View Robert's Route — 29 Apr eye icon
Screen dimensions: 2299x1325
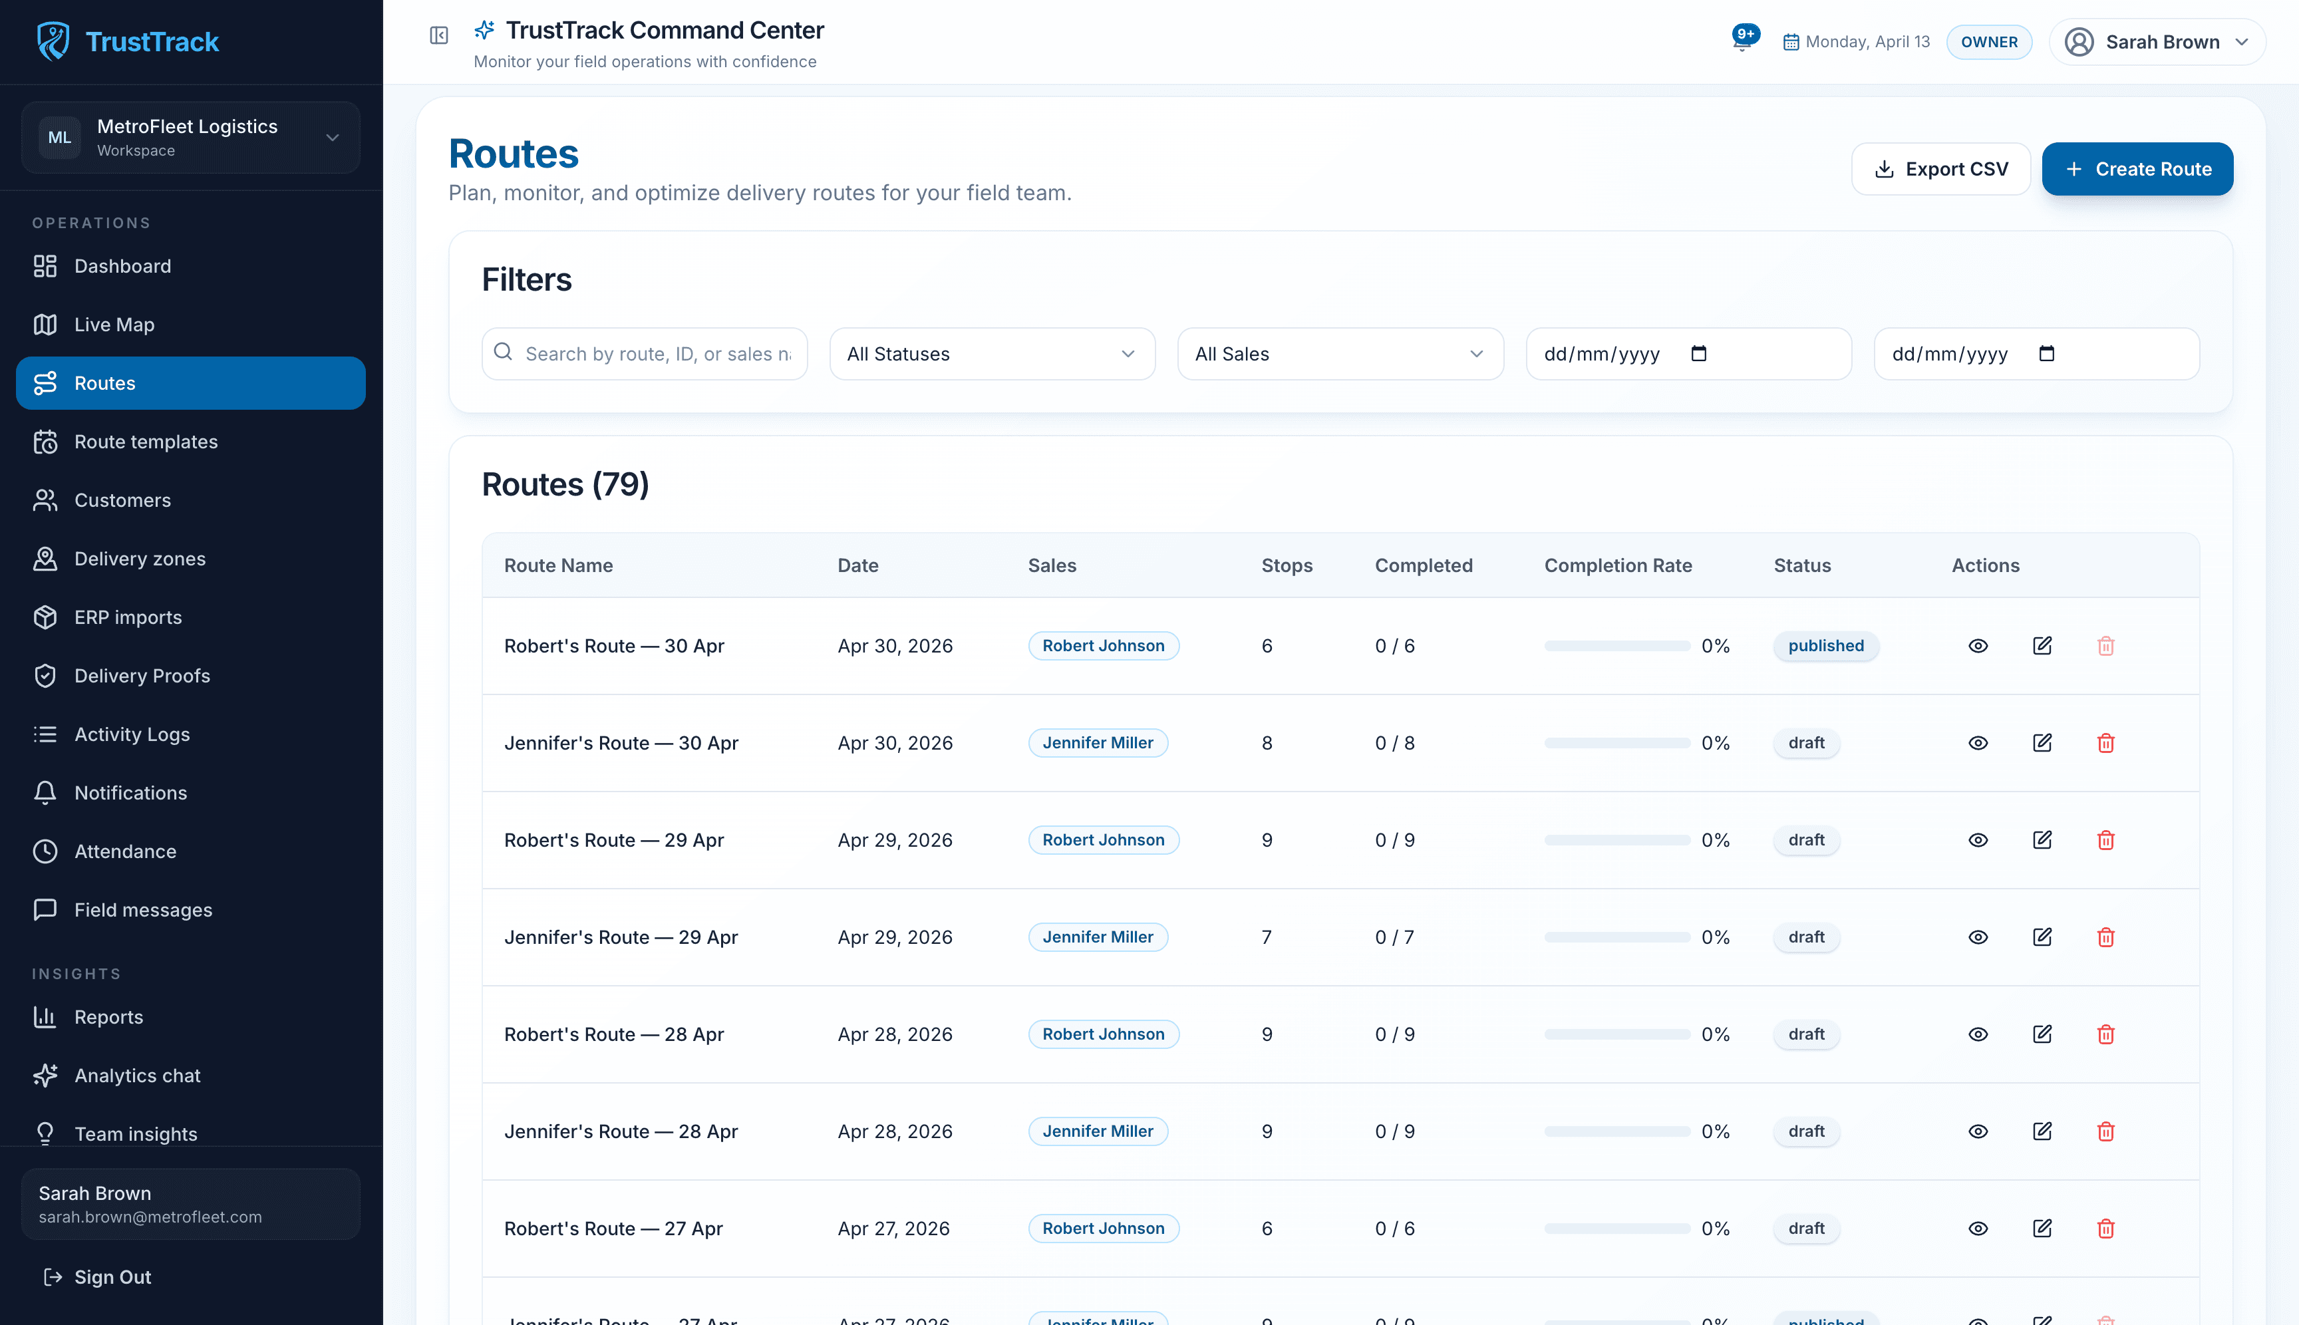(x=1978, y=840)
